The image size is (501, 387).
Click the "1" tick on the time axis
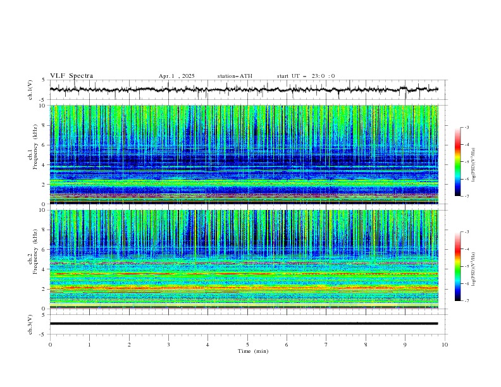89,345
